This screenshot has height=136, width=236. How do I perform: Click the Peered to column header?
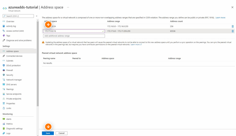pos(76,58)
